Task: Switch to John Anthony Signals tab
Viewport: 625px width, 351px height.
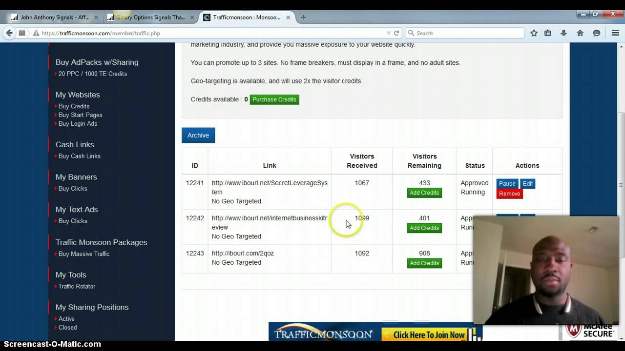Action: pos(54,17)
